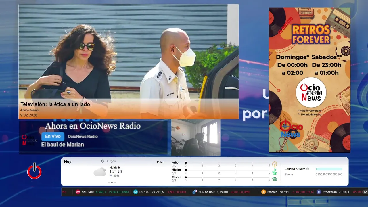This screenshot has width=368, height=207.
Task: Click the Césped grass pollen icon
Action: 275,179
